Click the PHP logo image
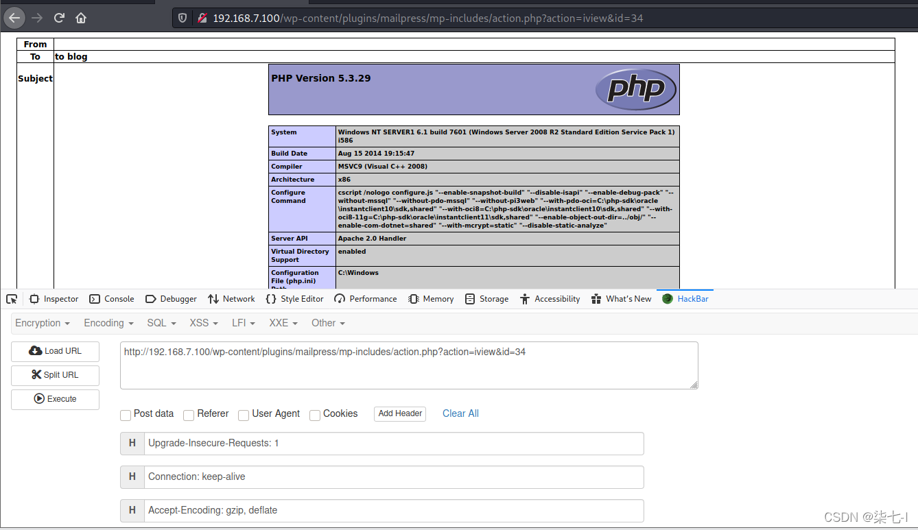918x530 pixels. [636, 89]
